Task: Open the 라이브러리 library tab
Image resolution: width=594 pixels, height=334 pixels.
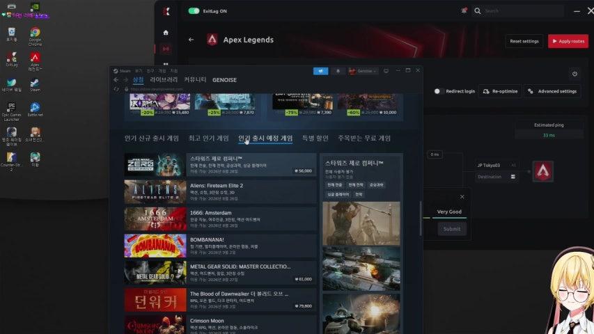Action: 164,80
